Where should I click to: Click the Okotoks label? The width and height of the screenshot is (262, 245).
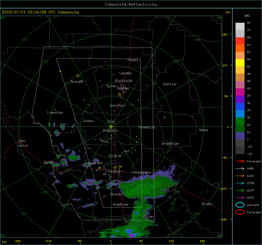116,194
